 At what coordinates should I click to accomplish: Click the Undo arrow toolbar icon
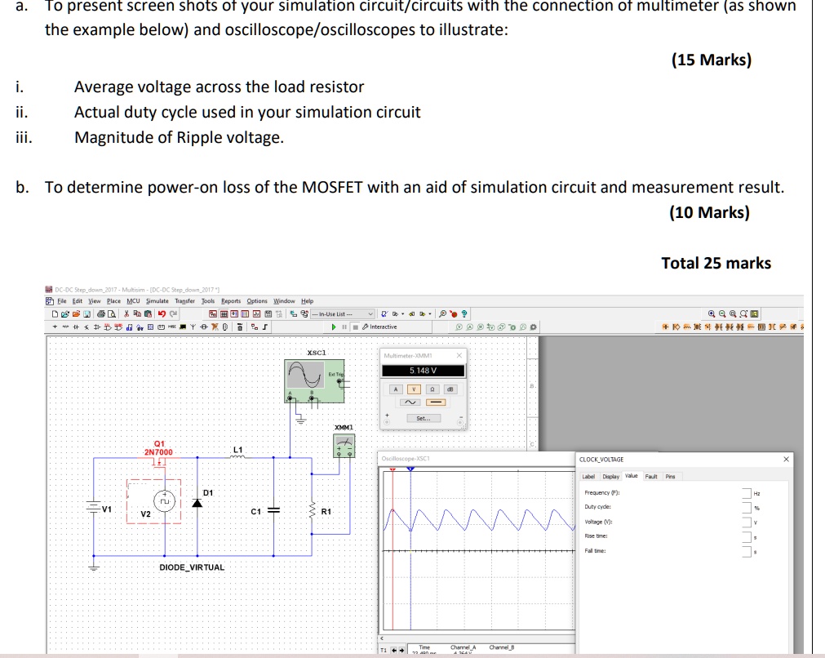[x=162, y=314]
